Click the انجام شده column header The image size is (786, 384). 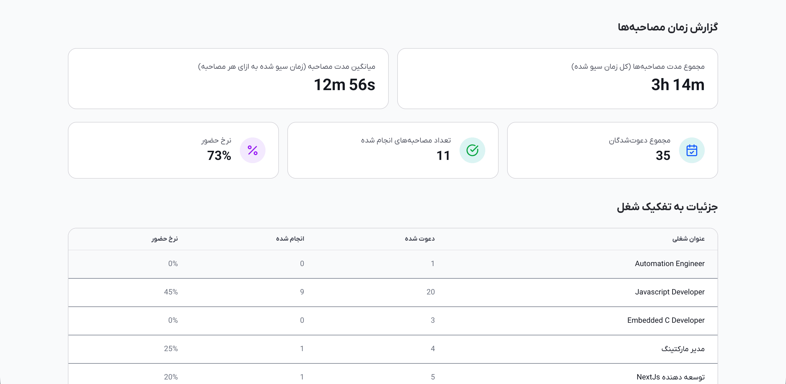coord(290,239)
